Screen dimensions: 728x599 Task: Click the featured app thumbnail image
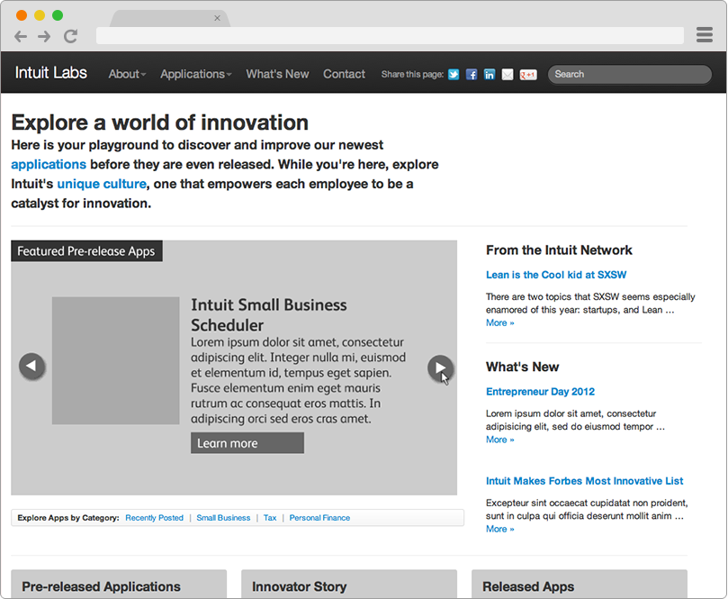tap(115, 360)
